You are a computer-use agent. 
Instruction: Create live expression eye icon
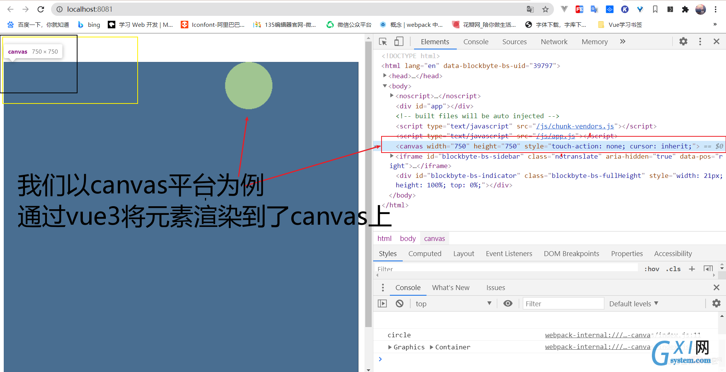(508, 303)
